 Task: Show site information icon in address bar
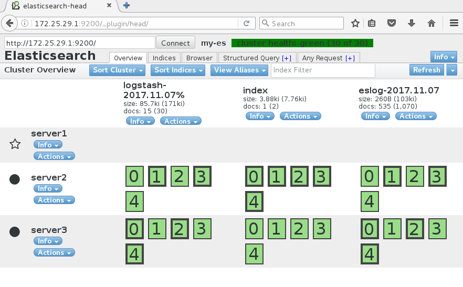click(25, 23)
